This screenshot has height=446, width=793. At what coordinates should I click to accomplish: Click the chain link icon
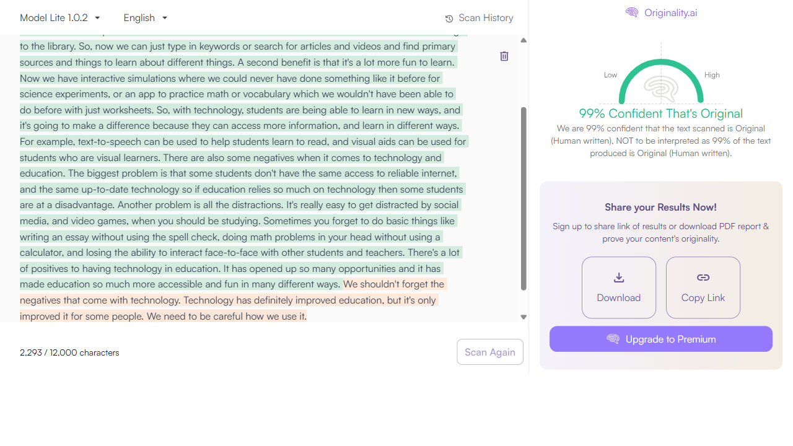point(703,278)
